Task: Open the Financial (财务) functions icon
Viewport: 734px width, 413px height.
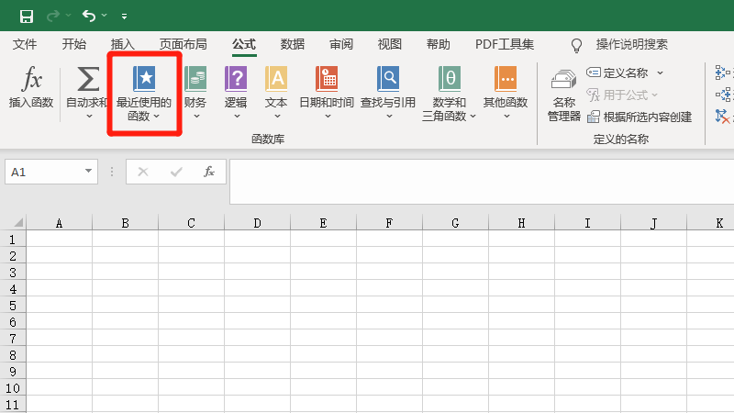Action: (x=195, y=80)
